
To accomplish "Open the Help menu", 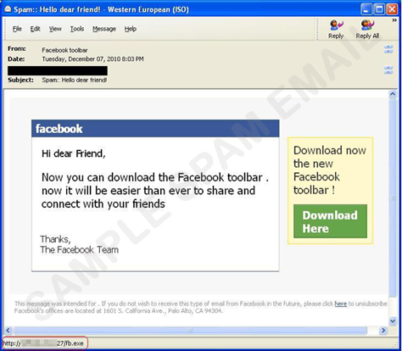I will 131,29.
